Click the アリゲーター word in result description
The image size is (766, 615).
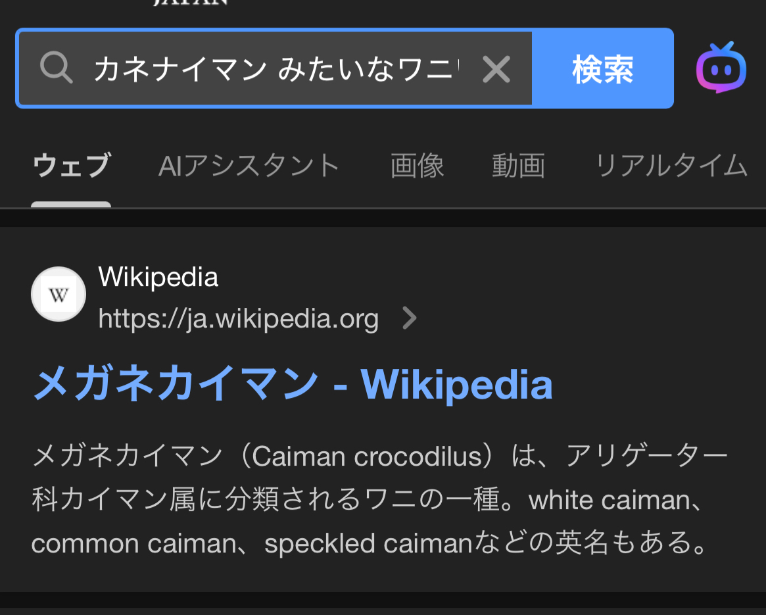point(646,456)
